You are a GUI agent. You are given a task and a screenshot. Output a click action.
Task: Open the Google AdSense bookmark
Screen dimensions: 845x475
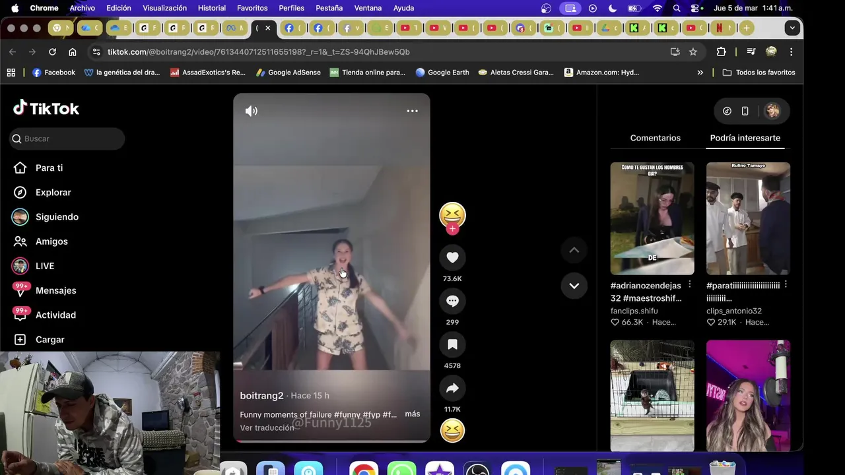click(x=288, y=73)
